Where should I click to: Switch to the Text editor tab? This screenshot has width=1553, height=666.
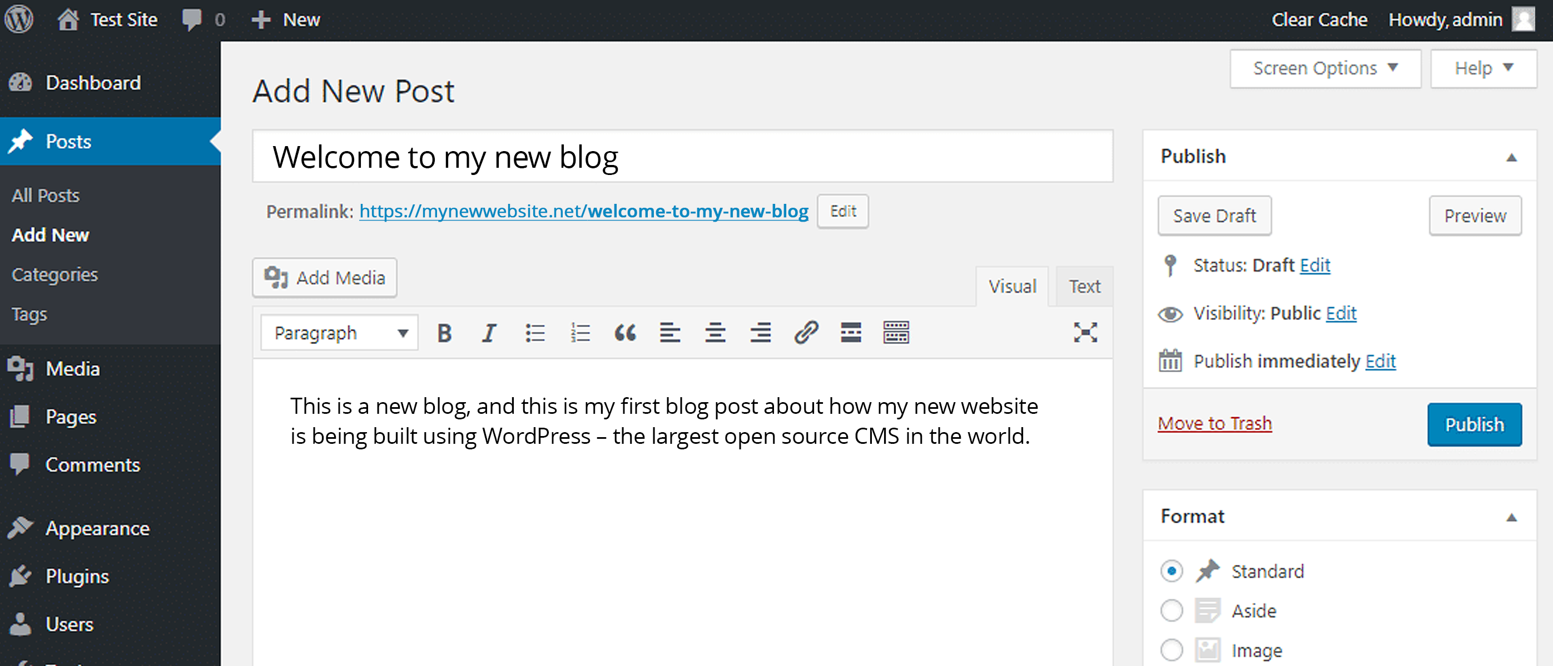pyautogui.click(x=1083, y=286)
